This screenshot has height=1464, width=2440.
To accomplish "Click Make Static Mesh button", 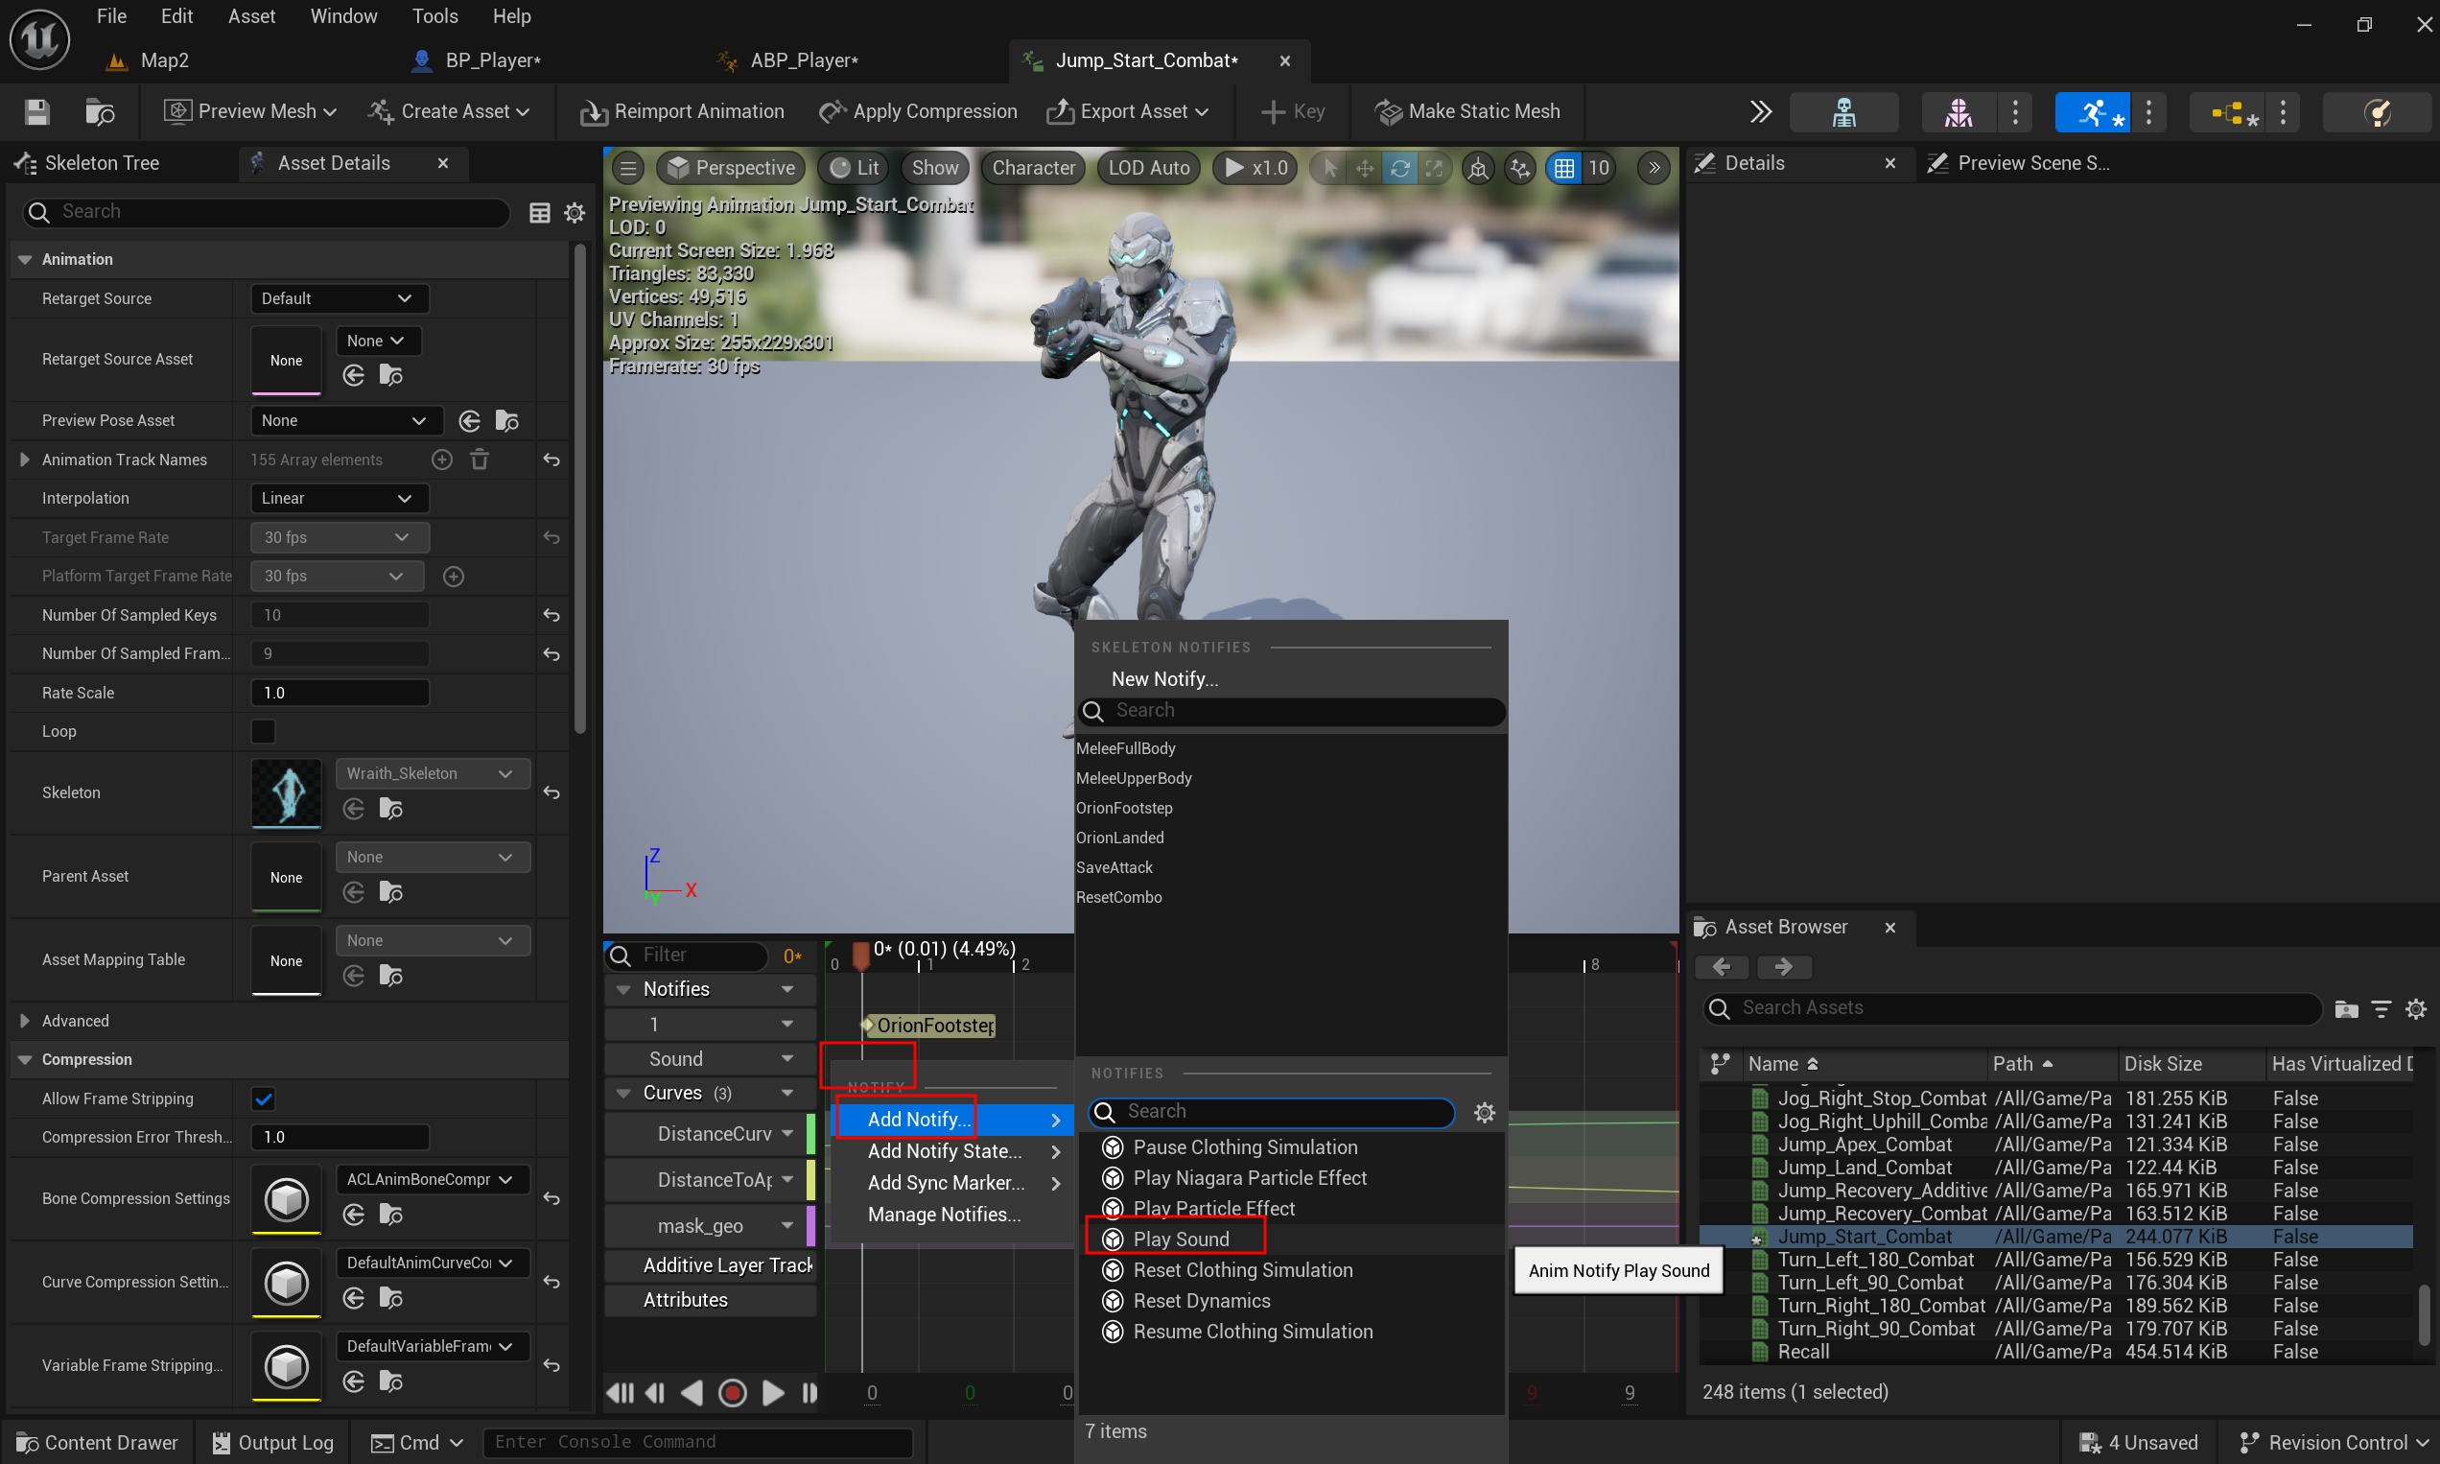I will pos(1466,111).
